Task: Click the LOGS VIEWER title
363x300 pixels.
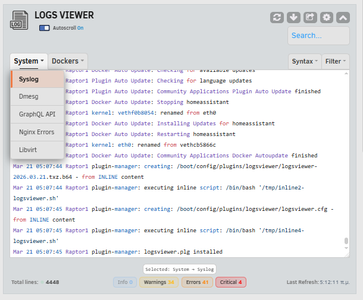Action: pyautogui.click(x=64, y=15)
